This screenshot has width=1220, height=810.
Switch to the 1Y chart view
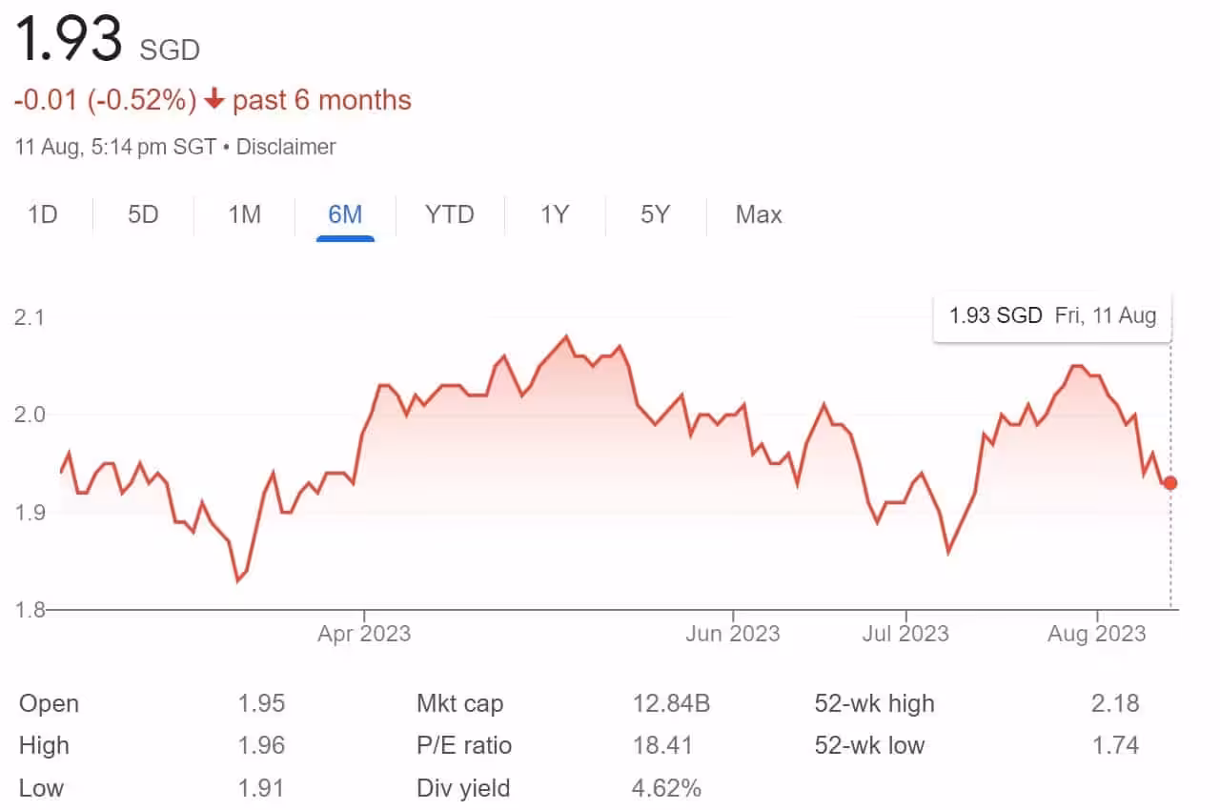[555, 214]
